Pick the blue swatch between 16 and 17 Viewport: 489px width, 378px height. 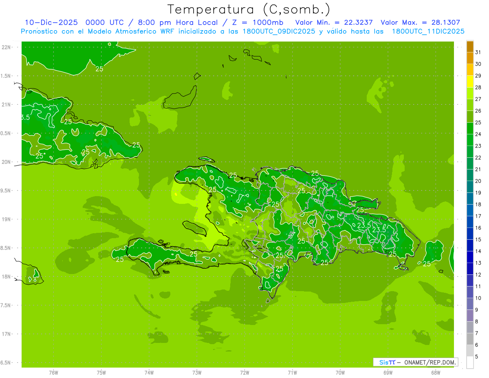pos(470,222)
